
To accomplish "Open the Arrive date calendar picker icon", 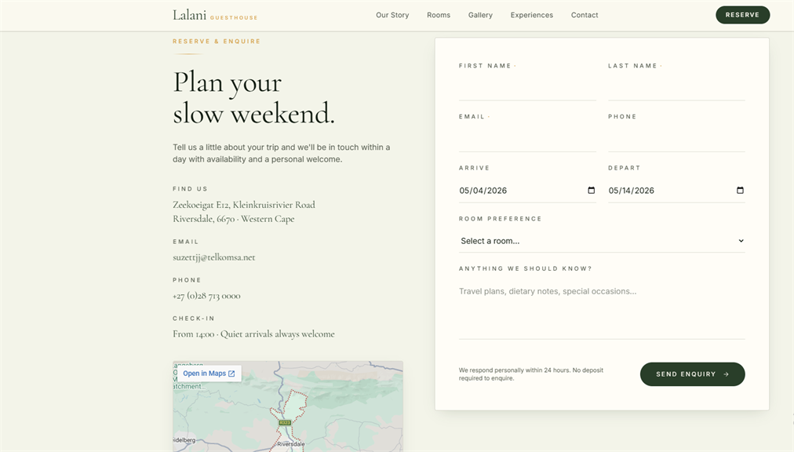I will click(591, 191).
